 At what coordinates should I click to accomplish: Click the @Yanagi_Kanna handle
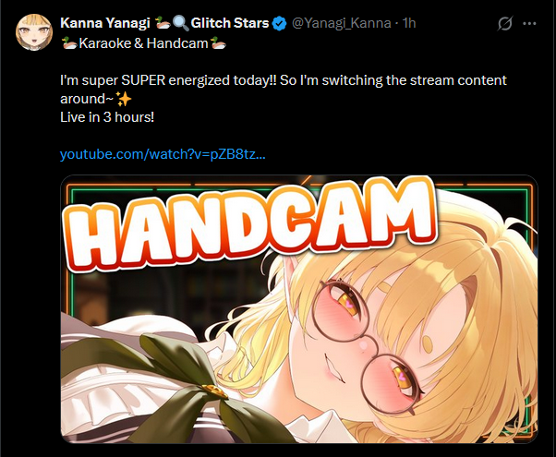pos(341,23)
